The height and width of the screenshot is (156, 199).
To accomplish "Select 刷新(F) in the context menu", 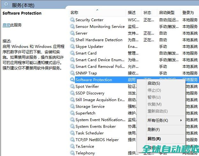I will [x=153, y=130].
